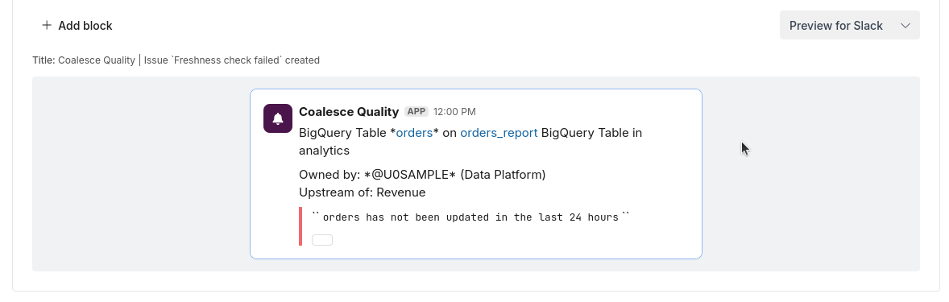Click the Coalesce Quality bell avatar icon
The image size is (949, 302).
click(278, 118)
